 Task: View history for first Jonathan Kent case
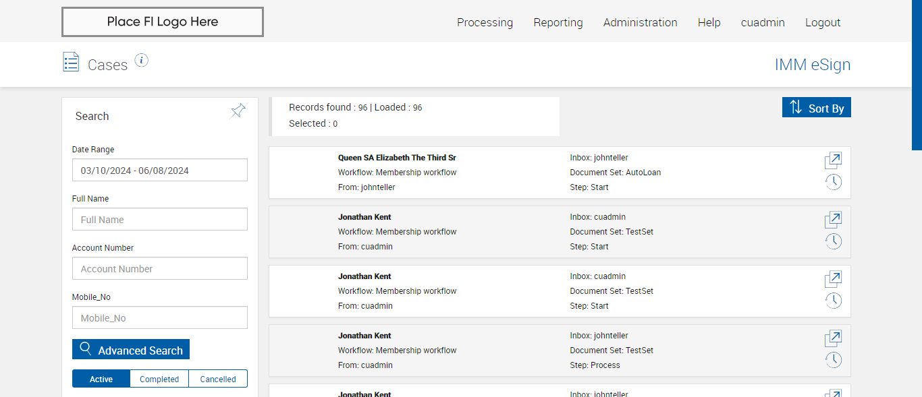[834, 241]
